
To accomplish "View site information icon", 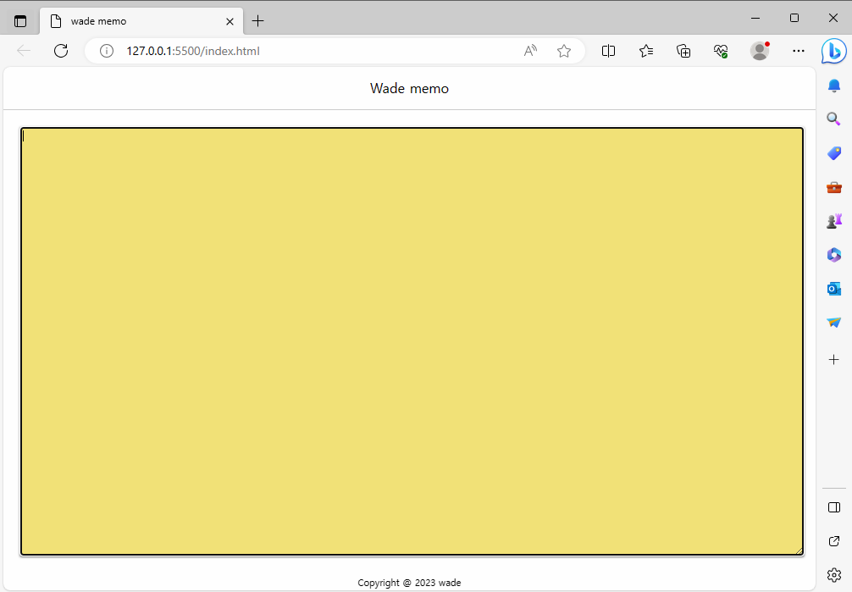I will [107, 51].
